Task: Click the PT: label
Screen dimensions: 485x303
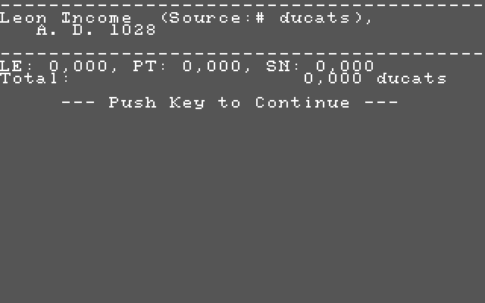Action: (x=150, y=66)
